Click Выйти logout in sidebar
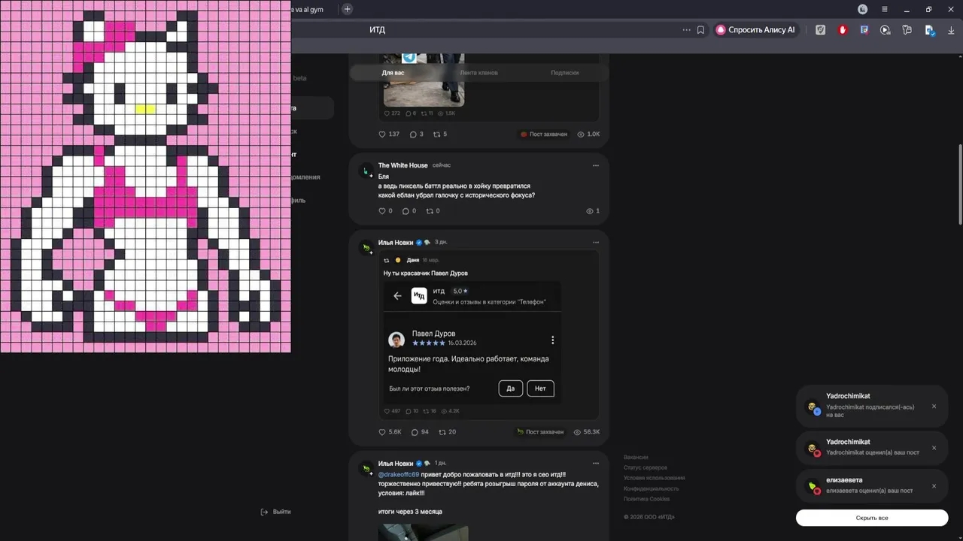The image size is (963, 541). (275, 512)
